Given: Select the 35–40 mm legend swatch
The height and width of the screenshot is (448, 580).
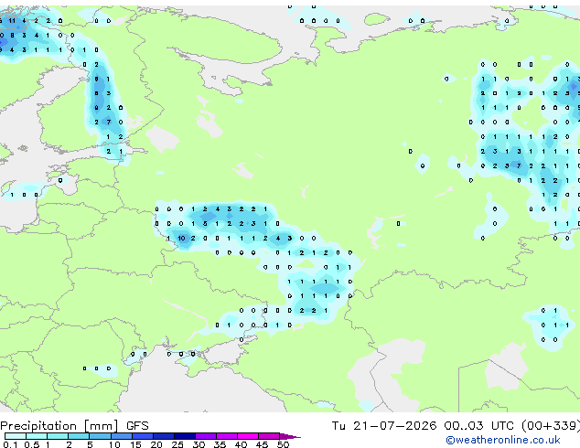Looking at the screenshot, I should pos(227,436).
